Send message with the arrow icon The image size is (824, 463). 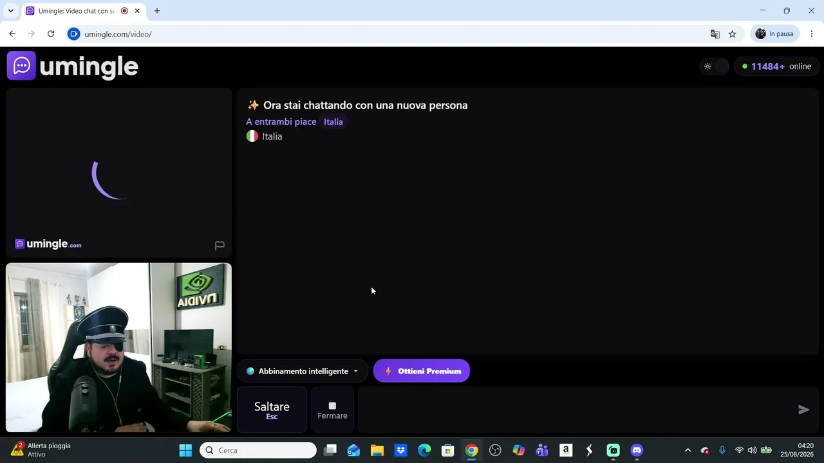coord(803,410)
